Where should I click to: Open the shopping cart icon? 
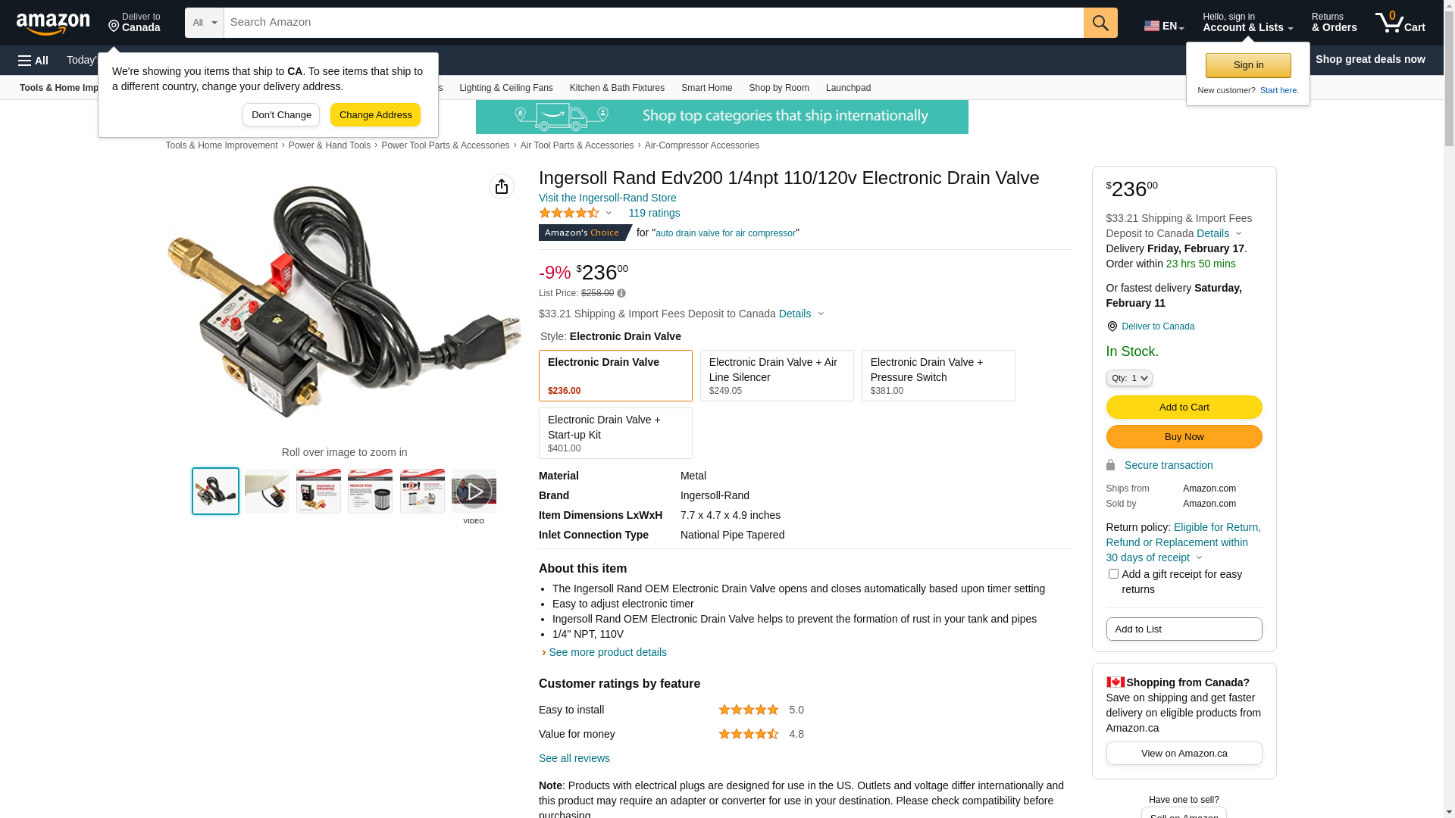coord(1400,23)
